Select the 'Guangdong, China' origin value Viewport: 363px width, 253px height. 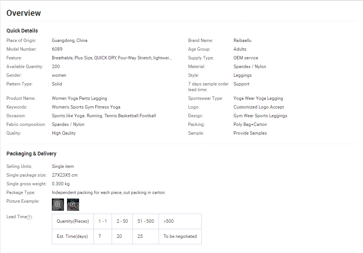point(70,40)
